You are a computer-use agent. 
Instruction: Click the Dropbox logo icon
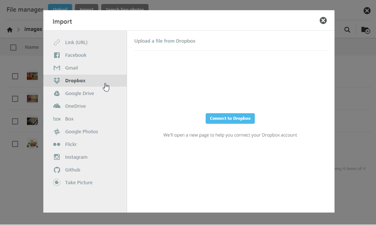[57, 81]
